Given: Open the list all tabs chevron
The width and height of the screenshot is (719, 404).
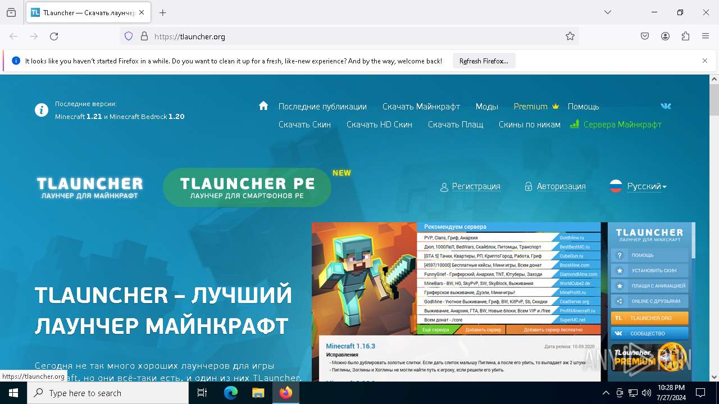Looking at the screenshot, I should (608, 12).
